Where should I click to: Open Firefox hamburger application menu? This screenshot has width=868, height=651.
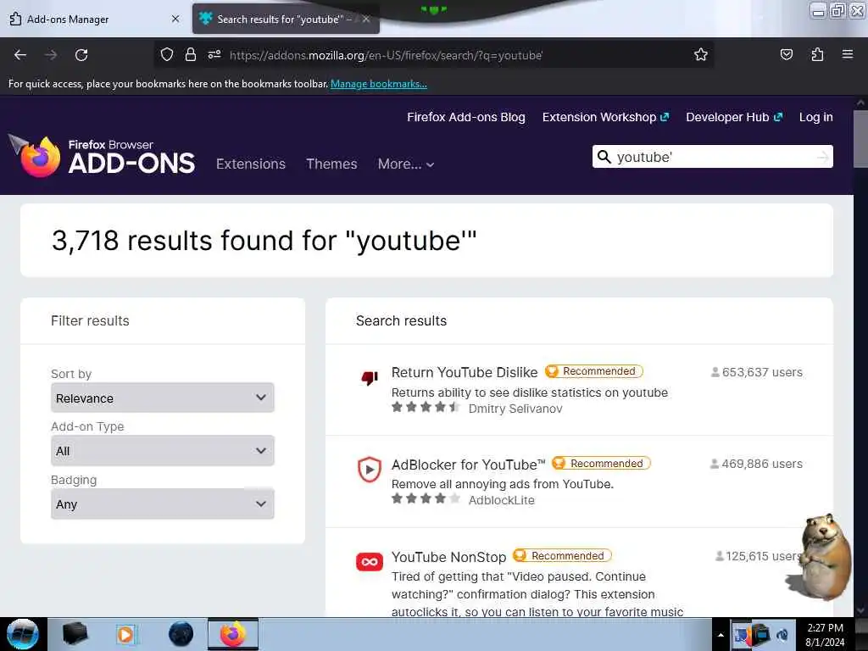coord(848,55)
